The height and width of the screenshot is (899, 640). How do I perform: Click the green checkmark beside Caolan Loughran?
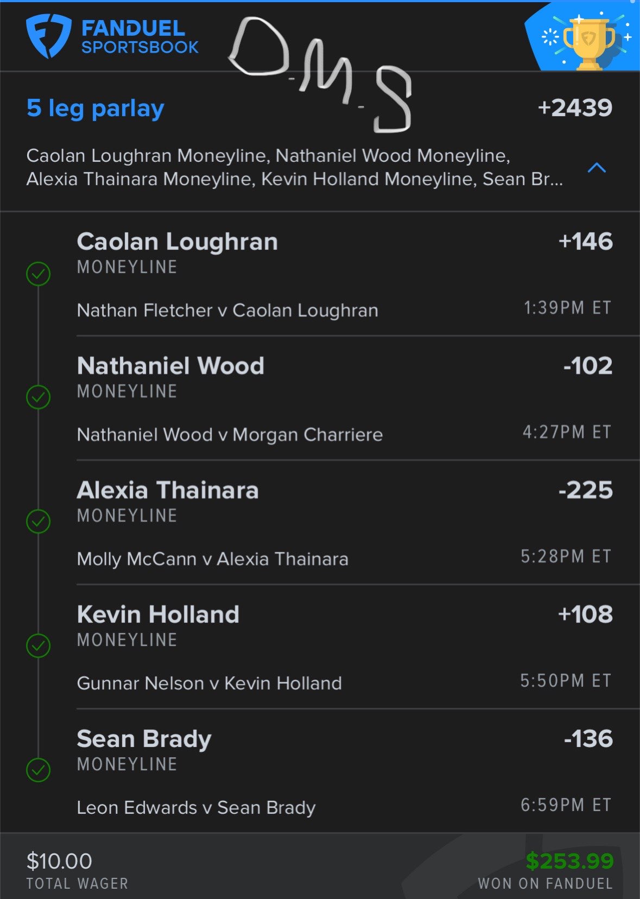[x=39, y=274]
